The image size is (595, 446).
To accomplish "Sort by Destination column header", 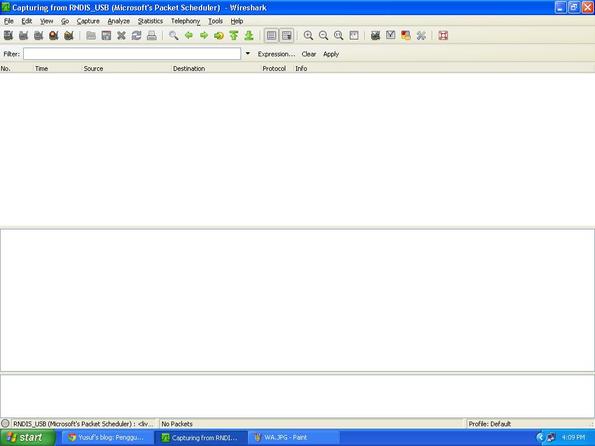I will tap(216, 69).
